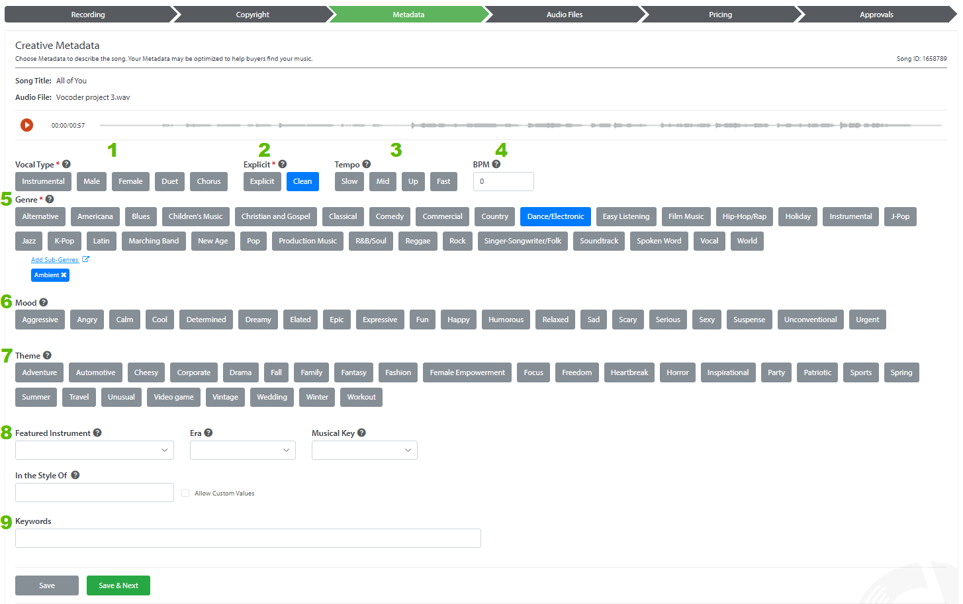Select the Hip-Hop/Rap genre
Image resolution: width=963 pixels, height=604 pixels.
tap(745, 216)
